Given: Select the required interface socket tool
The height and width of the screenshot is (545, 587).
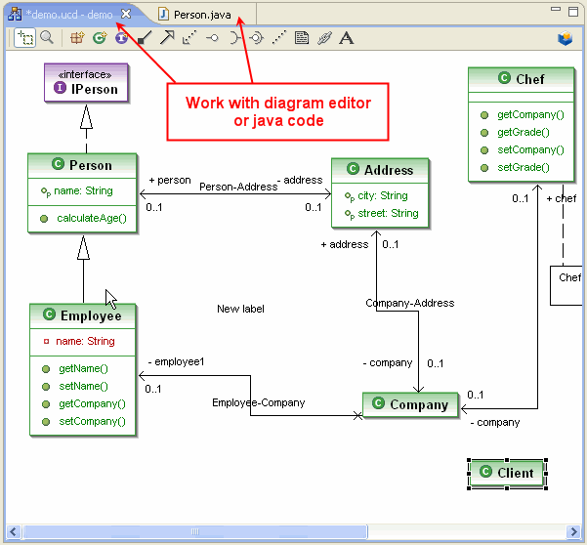Looking at the screenshot, I should pyautogui.click(x=234, y=38).
